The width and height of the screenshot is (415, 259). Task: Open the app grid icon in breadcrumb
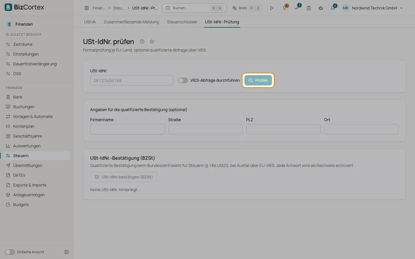87,8
